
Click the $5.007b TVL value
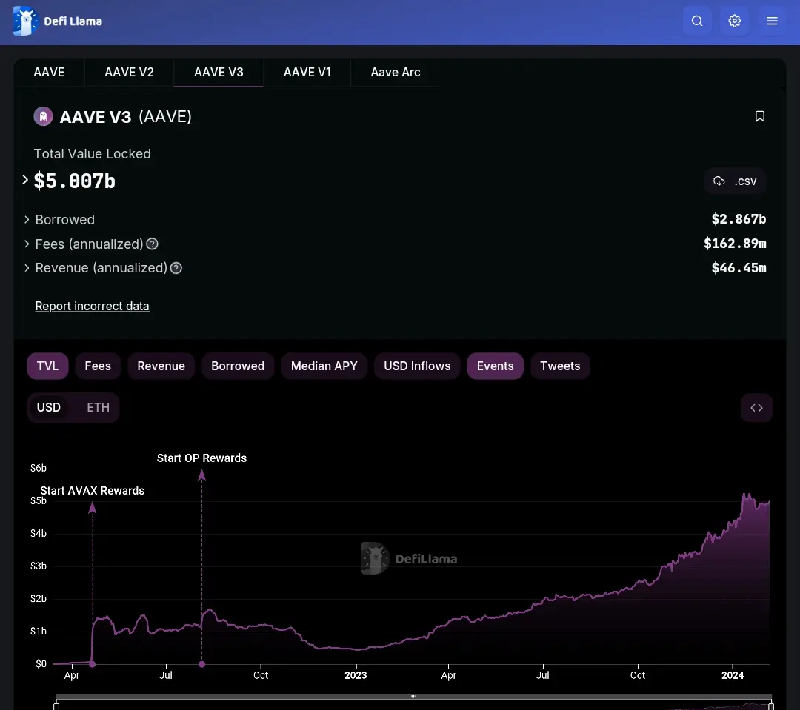pyautogui.click(x=75, y=181)
